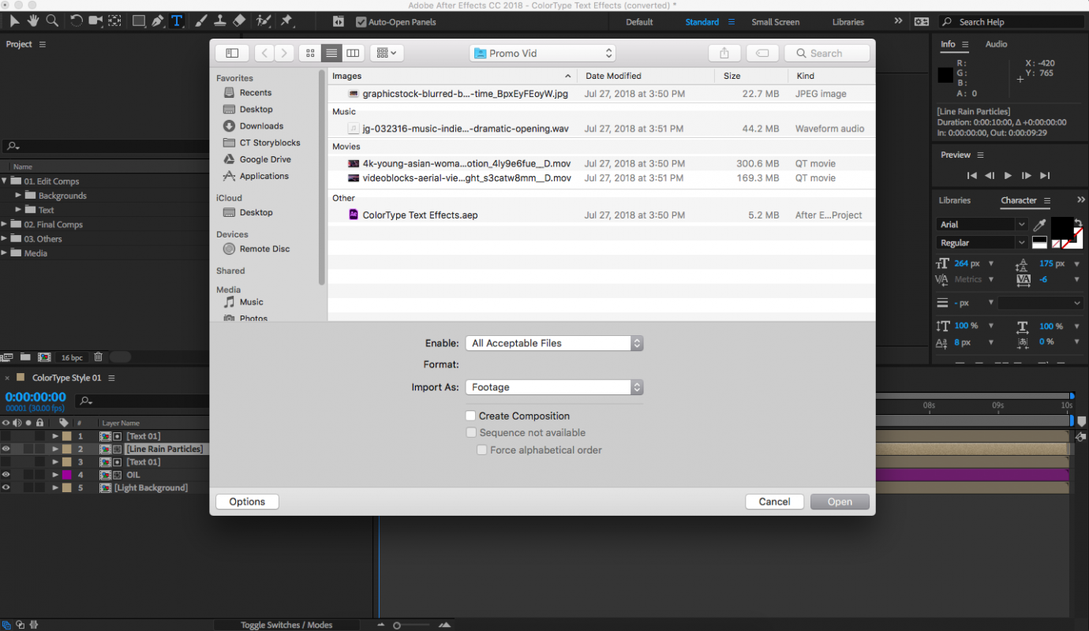Select the Pan Behind anchor tool
Image resolution: width=1089 pixels, height=631 pixels.
coord(115,21)
